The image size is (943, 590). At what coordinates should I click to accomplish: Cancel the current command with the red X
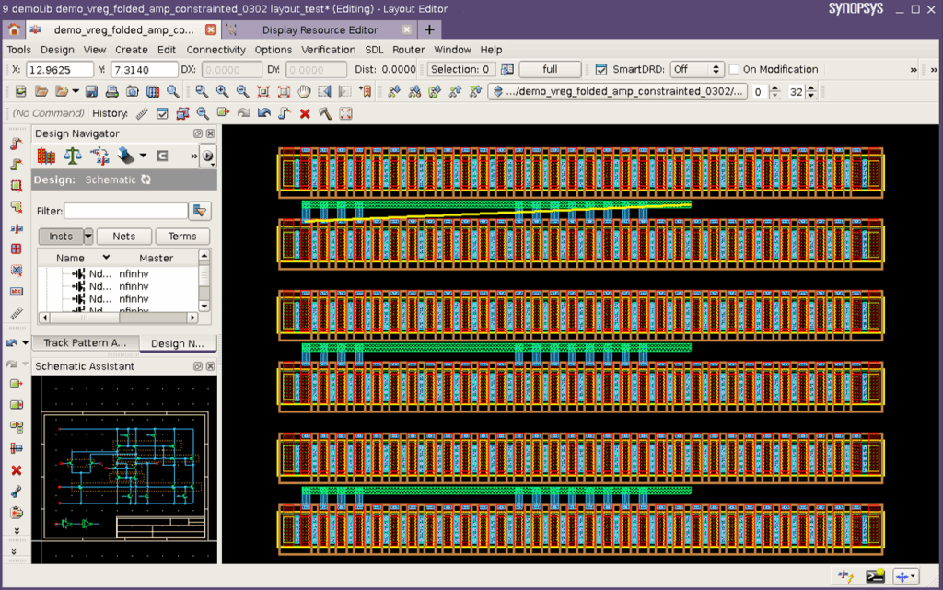pyautogui.click(x=303, y=112)
